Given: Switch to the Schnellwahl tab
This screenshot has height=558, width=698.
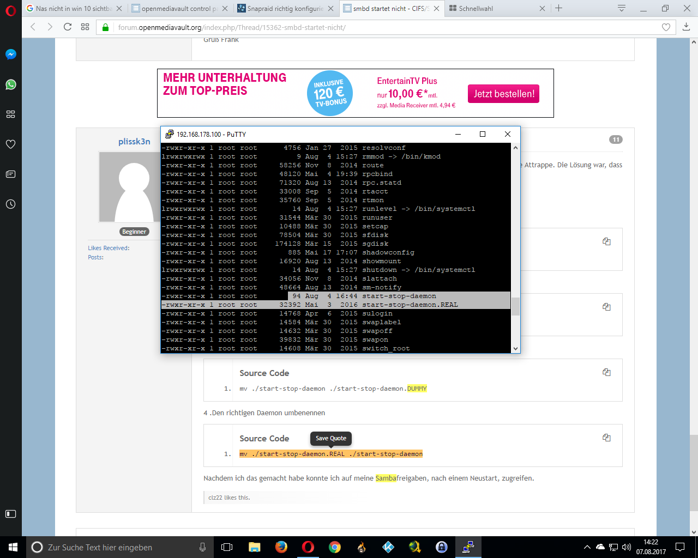Looking at the screenshot, I should (x=497, y=9).
